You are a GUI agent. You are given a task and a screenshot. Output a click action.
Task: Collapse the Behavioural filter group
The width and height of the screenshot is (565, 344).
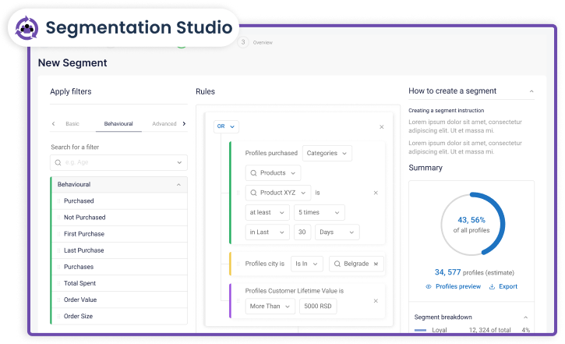(x=178, y=185)
